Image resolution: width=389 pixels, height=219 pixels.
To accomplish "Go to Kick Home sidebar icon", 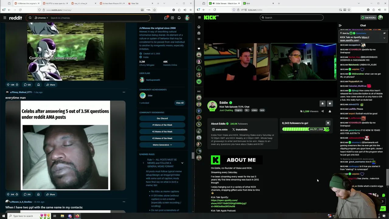I will pyautogui.click(x=199, y=27).
